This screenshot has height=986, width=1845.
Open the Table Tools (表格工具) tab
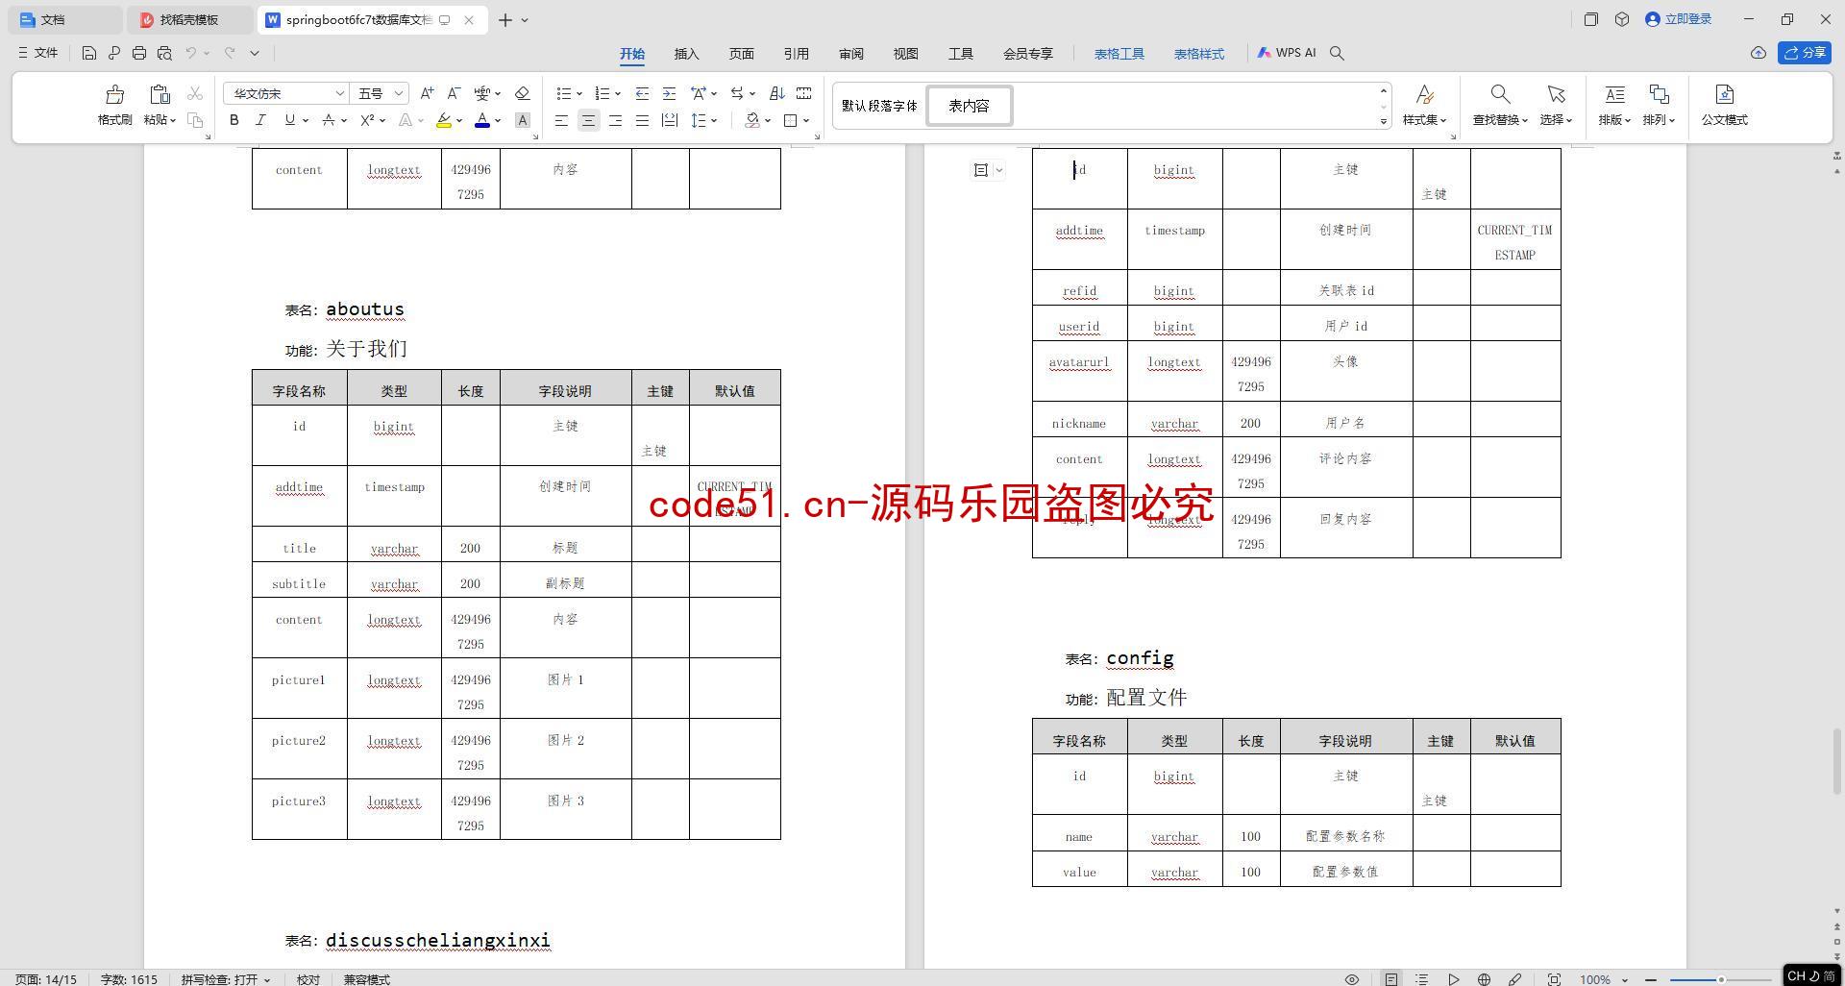point(1119,54)
